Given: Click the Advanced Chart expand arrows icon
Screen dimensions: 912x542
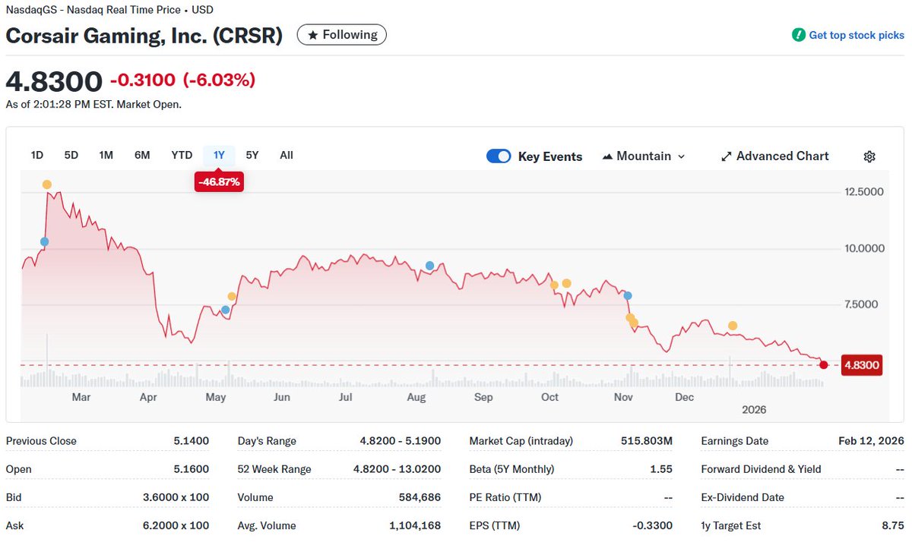Looking at the screenshot, I should point(726,156).
